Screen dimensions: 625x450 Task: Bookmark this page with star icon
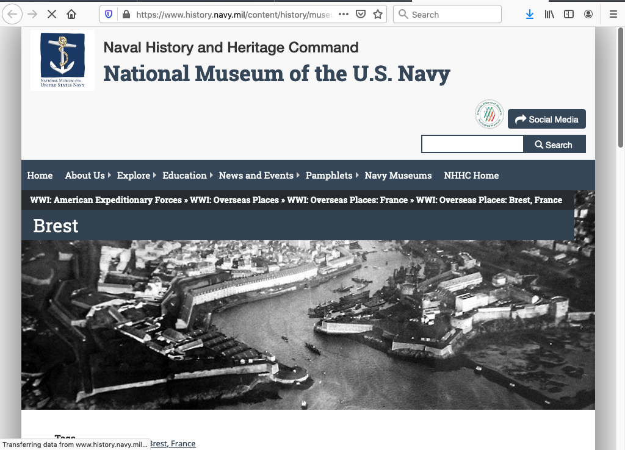point(378,14)
